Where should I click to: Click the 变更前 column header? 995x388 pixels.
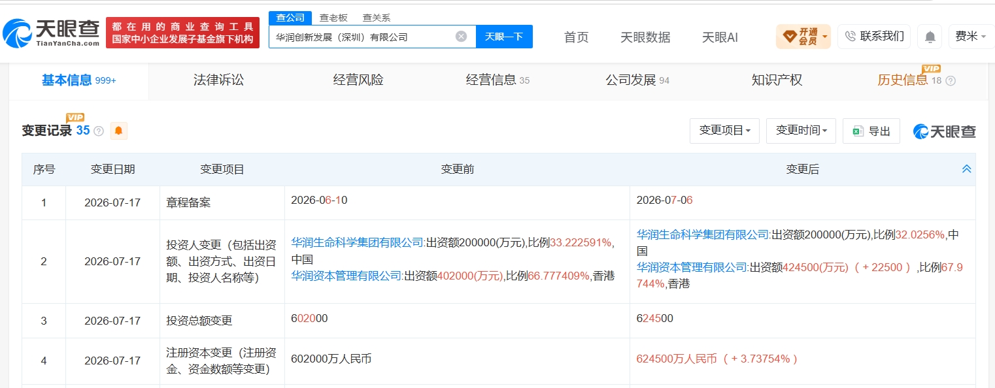coord(457,169)
